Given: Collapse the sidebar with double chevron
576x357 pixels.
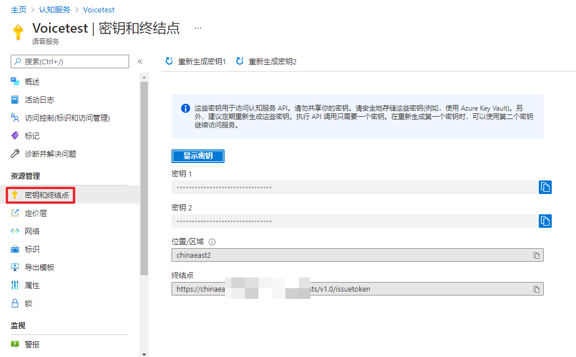Looking at the screenshot, I should [x=140, y=61].
